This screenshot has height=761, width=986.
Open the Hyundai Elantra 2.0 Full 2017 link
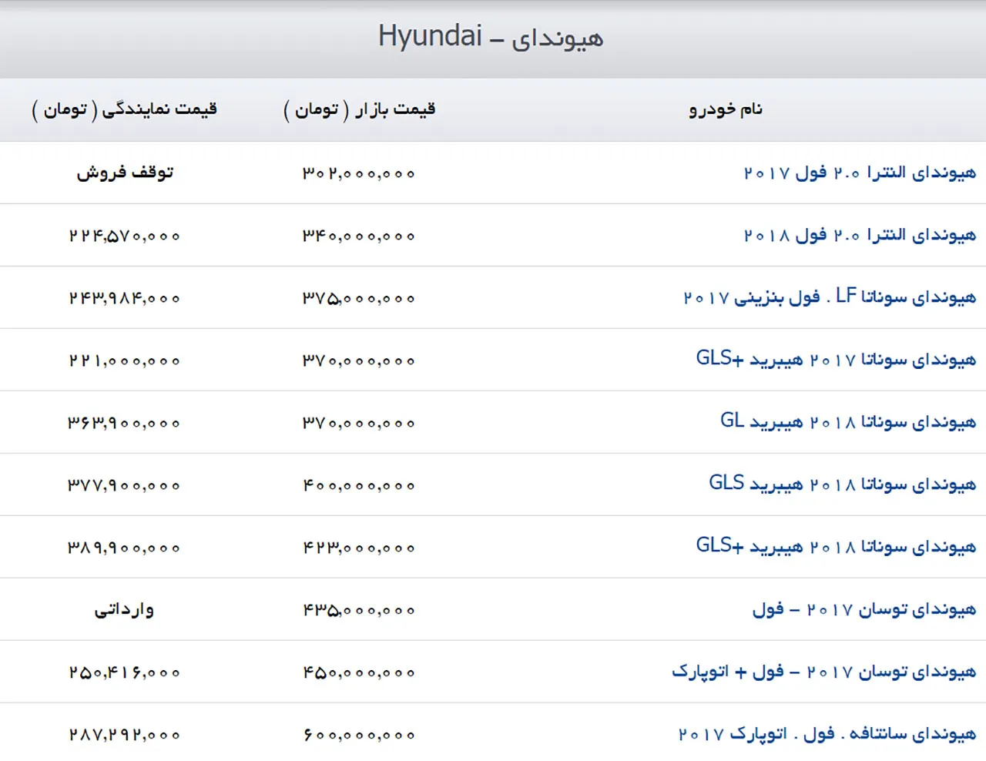pos(860,173)
